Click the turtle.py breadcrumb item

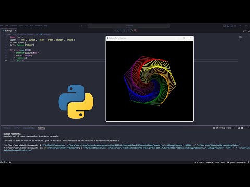pyautogui.click(x=46, y=34)
